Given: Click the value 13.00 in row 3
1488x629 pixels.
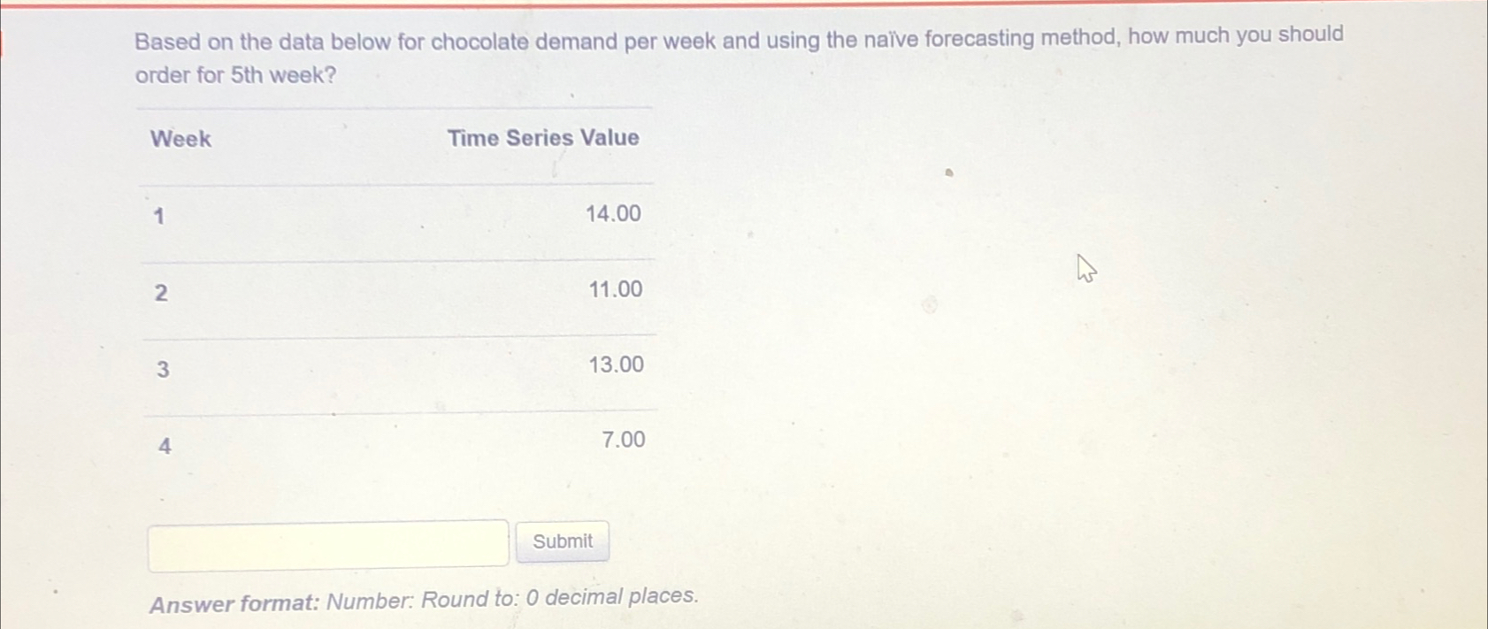Looking at the screenshot, I should pyautogui.click(x=616, y=364).
